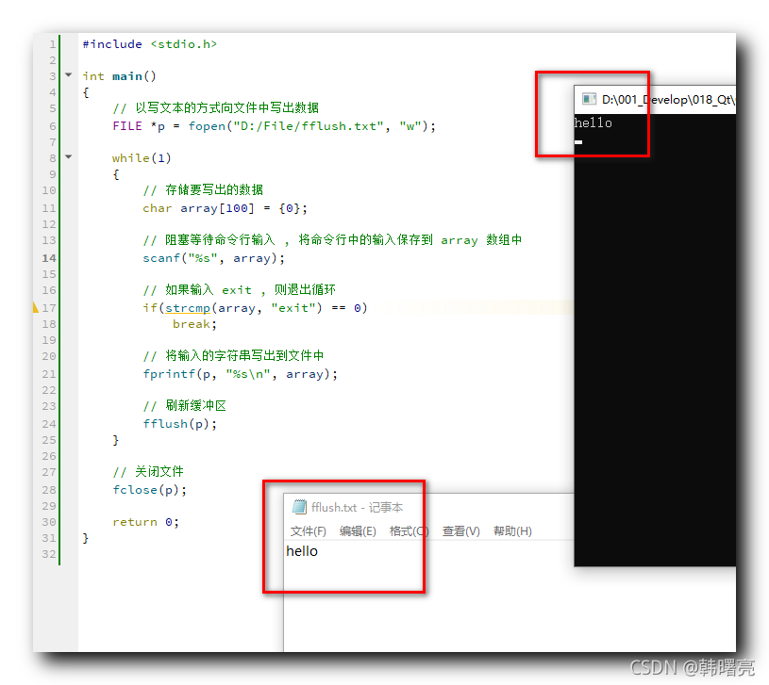Click the console title bar path text
Image resolution: width=769 pixels, height=685 pixels.
click(668, 100)
